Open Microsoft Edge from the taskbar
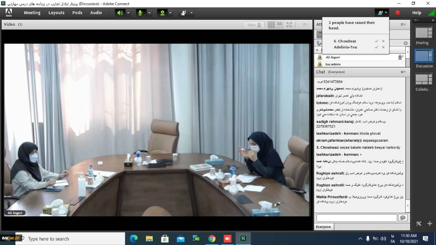The height and width of the screenshot is (245, 436). pyautogui.click(x=134, y=239)
